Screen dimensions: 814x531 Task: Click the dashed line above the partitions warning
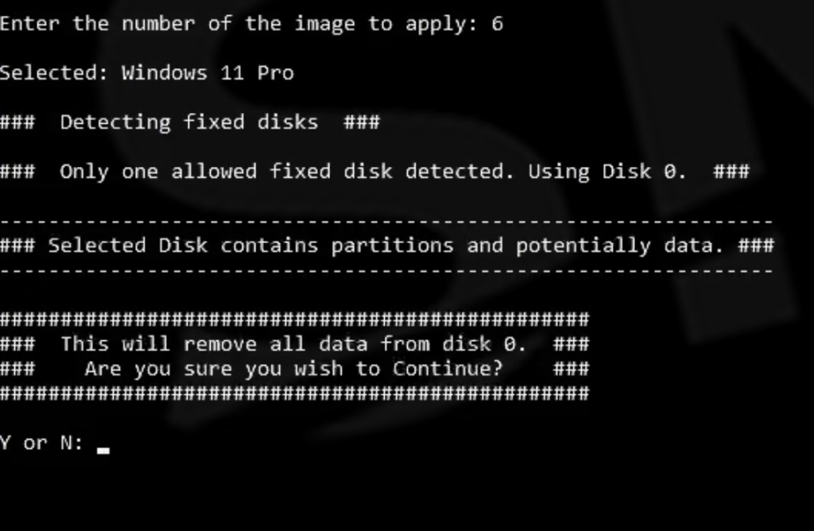pos(386,221)
